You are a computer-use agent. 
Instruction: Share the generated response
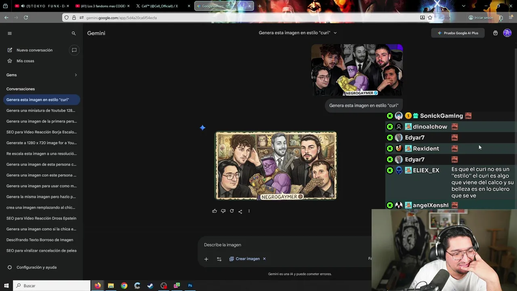(x=240, y=211)
